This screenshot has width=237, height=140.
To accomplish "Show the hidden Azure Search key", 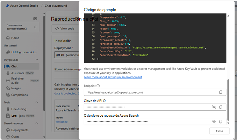I will pos(214,121).
